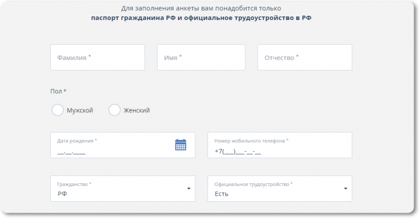Click into the Номер мобильного телефона field
Viewport: 420px width, 219px height.
click(280, 145)
